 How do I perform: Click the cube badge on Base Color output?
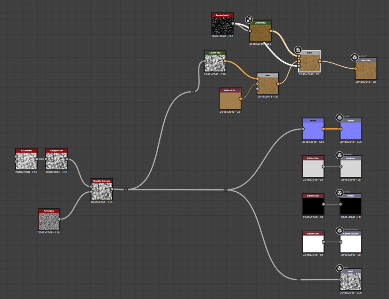point(354,57)
